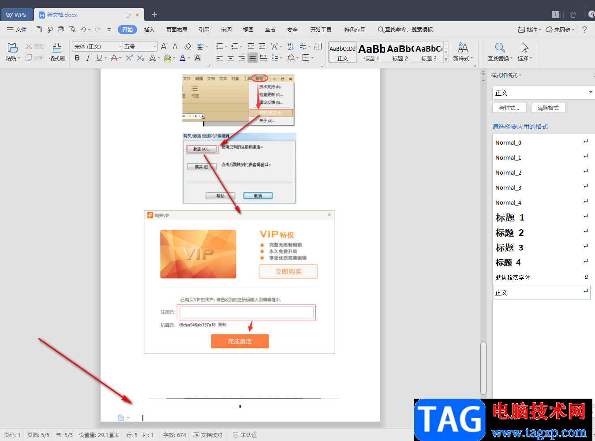The image size is (595, 441).
Task: Select Normal_2 in the styles list
Action: click(541, 172)
